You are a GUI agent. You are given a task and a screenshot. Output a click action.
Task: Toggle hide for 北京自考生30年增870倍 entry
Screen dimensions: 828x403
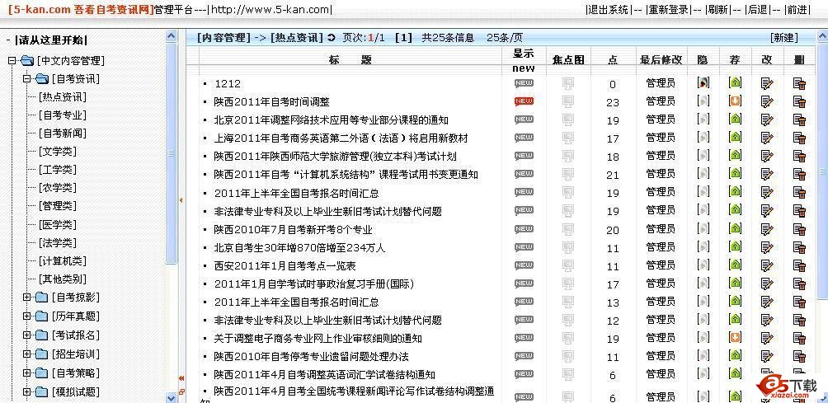[703, 246]
